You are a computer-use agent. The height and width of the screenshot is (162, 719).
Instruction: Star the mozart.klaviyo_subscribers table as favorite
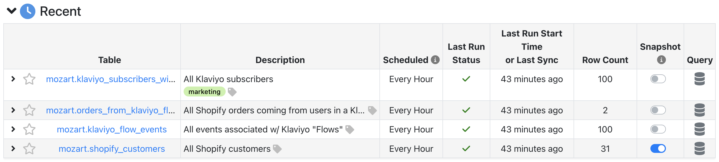[x=29, y=79]
